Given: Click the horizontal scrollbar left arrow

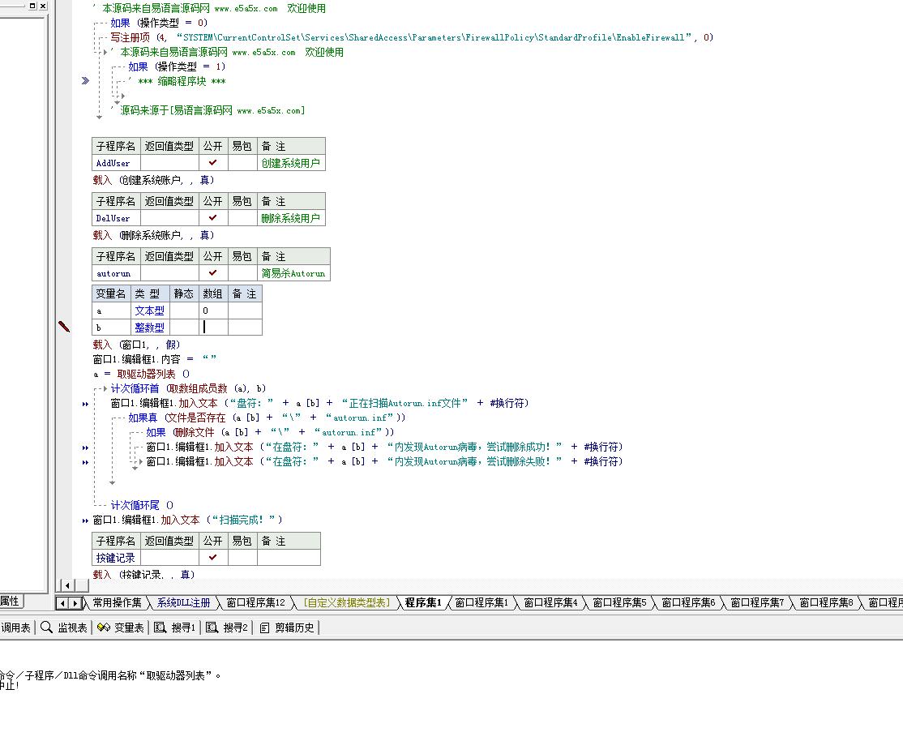Looking at the screenshot, I should [x=67, y=585].
